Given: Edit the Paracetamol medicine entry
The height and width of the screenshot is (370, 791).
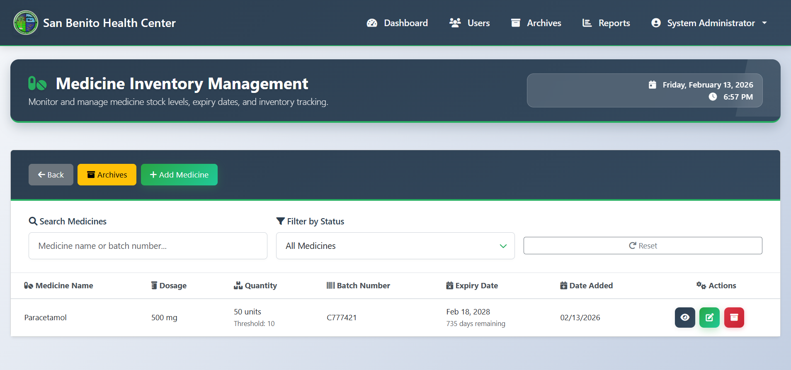Looking at the screenshot, I should tap(709, 317).
